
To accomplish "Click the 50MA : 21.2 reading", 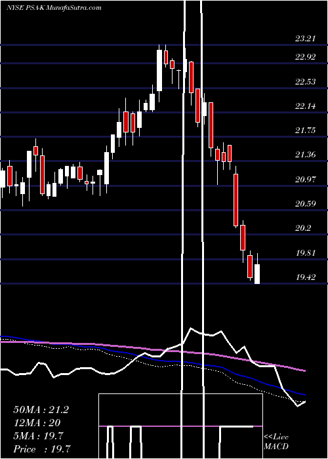I will pos(41,410).
